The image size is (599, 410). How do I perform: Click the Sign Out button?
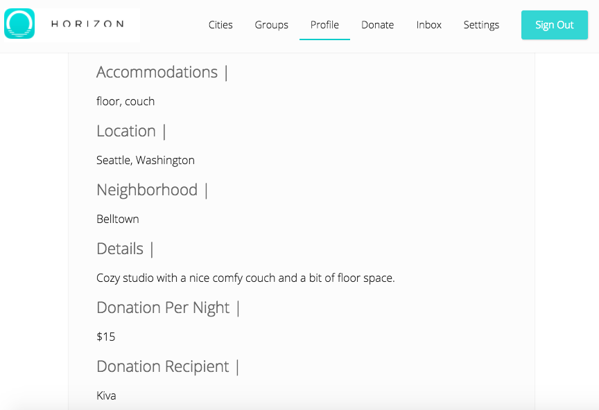coord(555,25)
